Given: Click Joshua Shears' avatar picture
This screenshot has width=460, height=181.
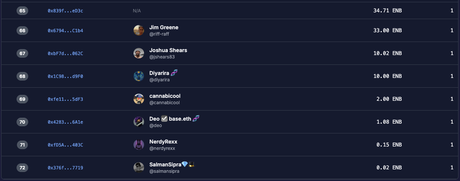Looking at the screenshot, I should 139,53.
